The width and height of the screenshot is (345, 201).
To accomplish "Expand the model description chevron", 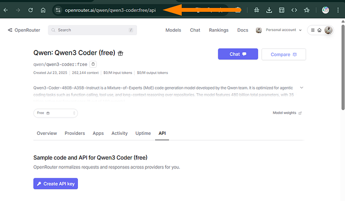I will [x=302, y=88].
